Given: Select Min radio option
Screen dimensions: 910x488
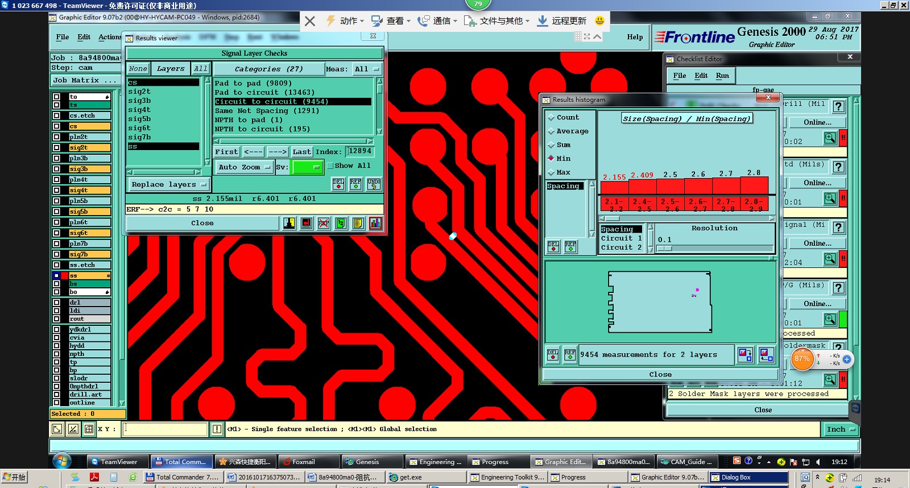Looking at the screenshot, I should click(x=551, y=159).
